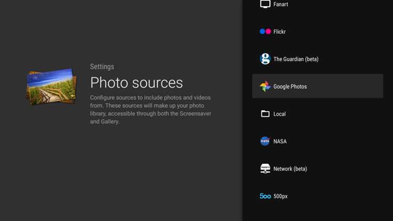This screenshot has height=221, width=393.
Task: Click the Flickr two-dot logo icon
Action: (265, 31)
